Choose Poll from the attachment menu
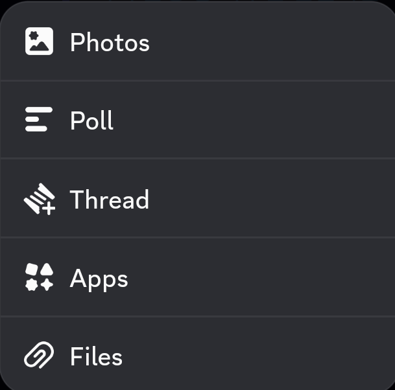The width and height of the screenshot is (395, 390). pos(197,119)
